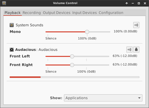The image size is (149, 108).
Task: Toggle the Audacious channel lock button
Action: 136,50
